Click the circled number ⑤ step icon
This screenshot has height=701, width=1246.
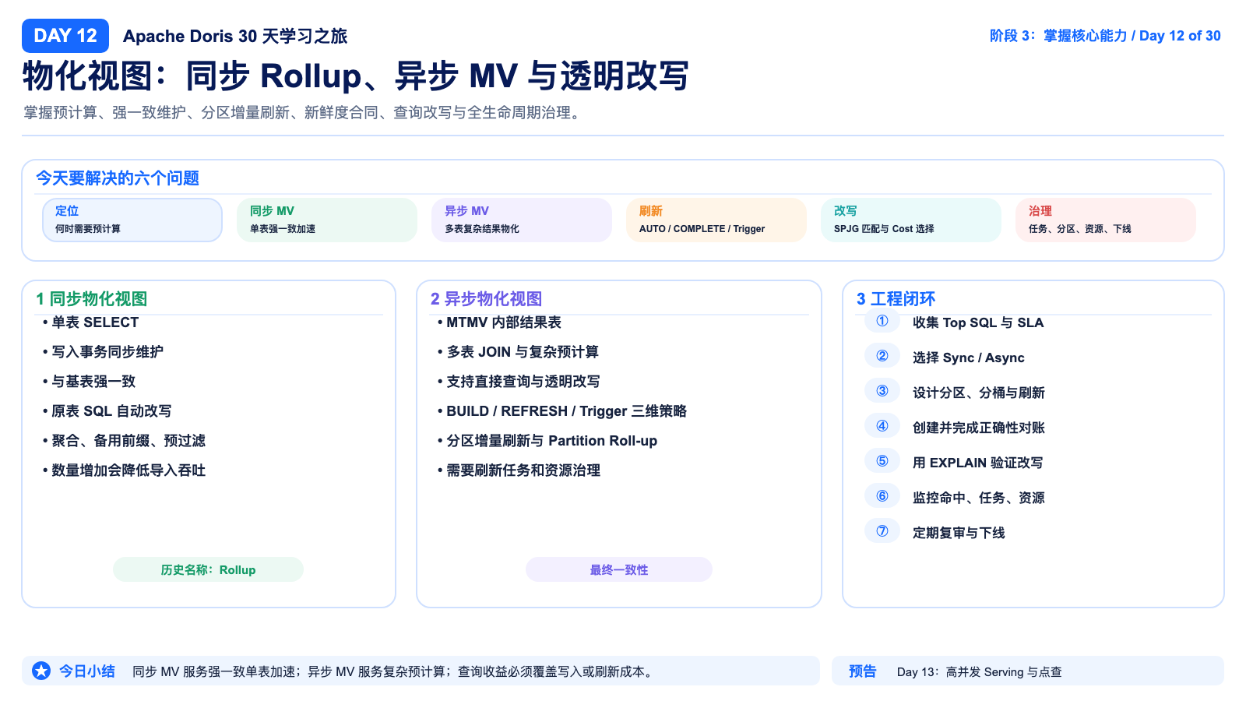(882, 461)
